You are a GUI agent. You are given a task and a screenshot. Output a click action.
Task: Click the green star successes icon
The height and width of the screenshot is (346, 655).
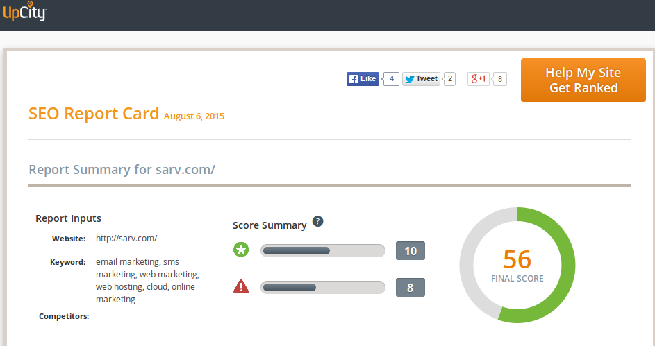pyautogui.click(x=241, y=250)
